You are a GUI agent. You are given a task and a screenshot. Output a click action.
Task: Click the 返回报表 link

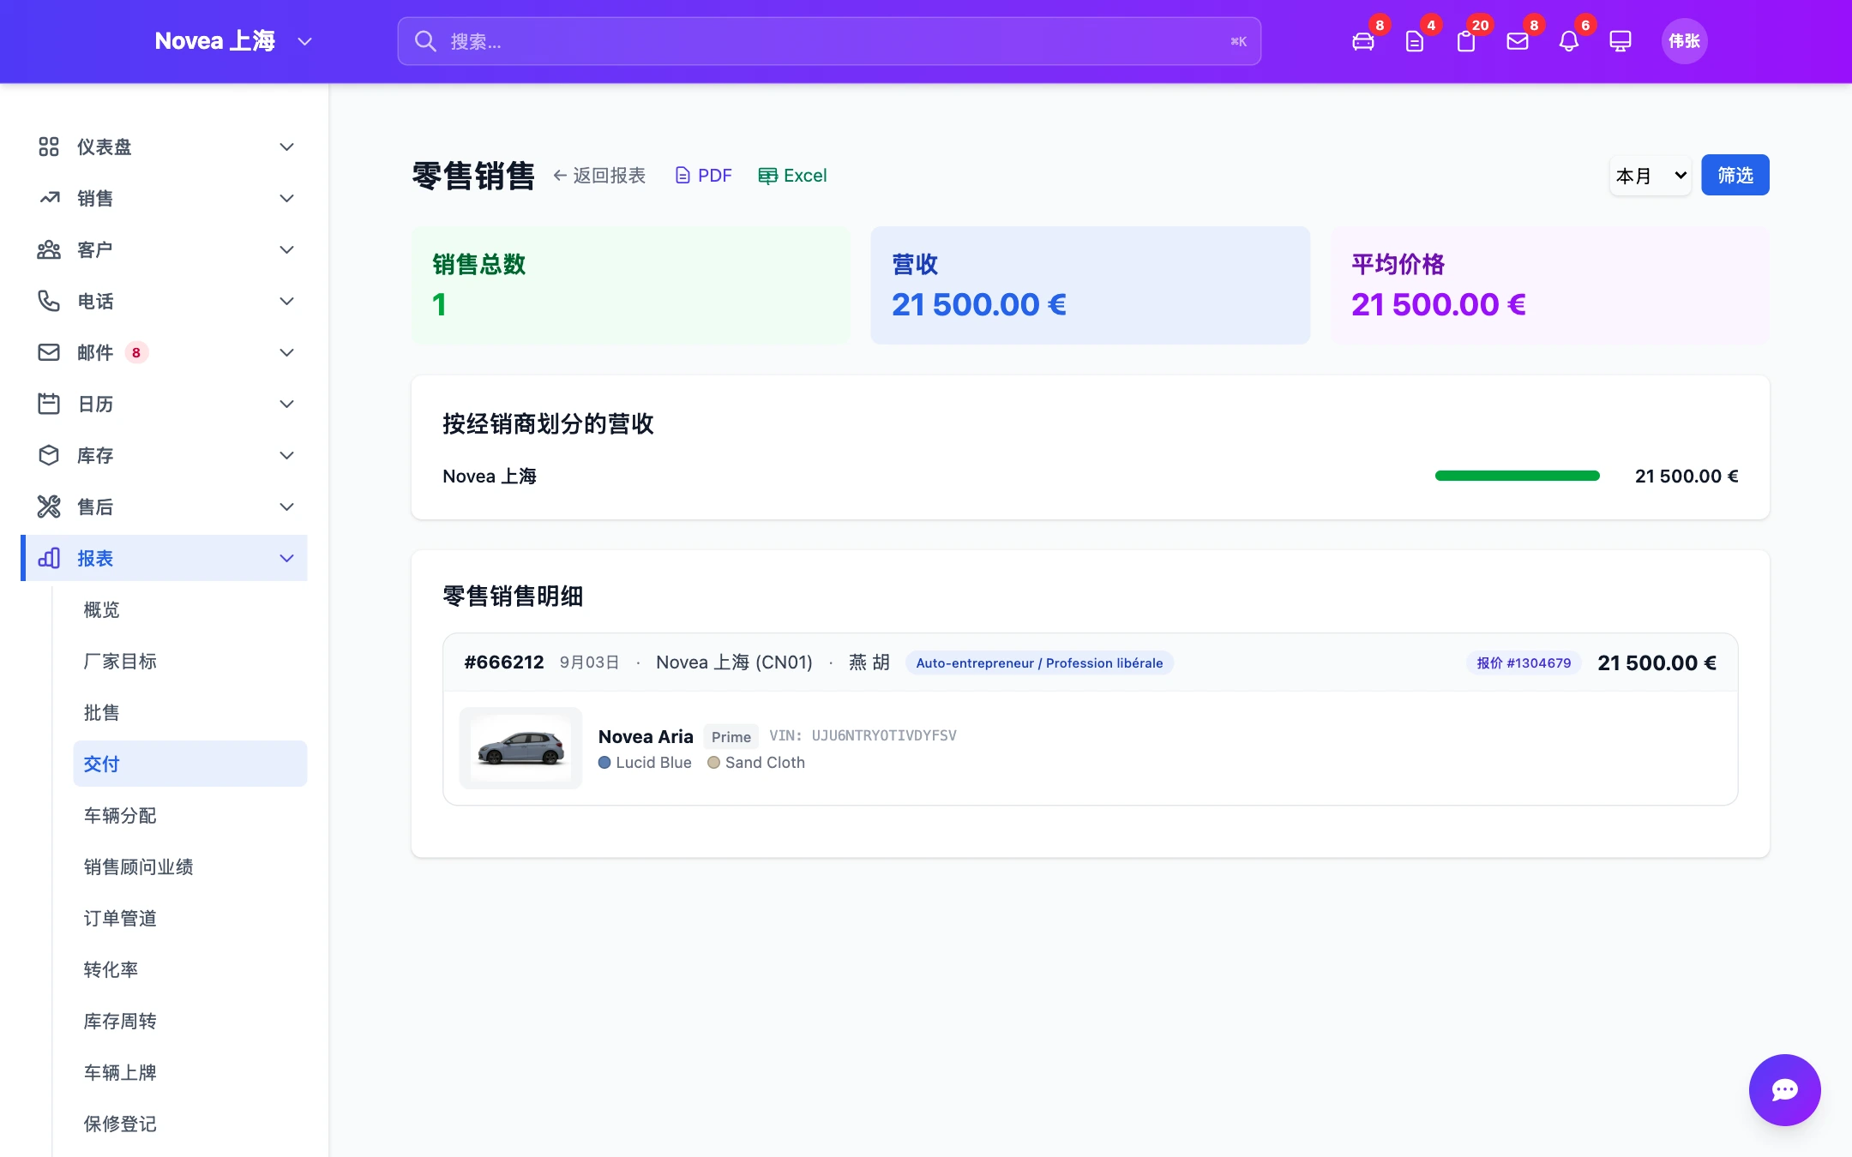pos(598,176)
